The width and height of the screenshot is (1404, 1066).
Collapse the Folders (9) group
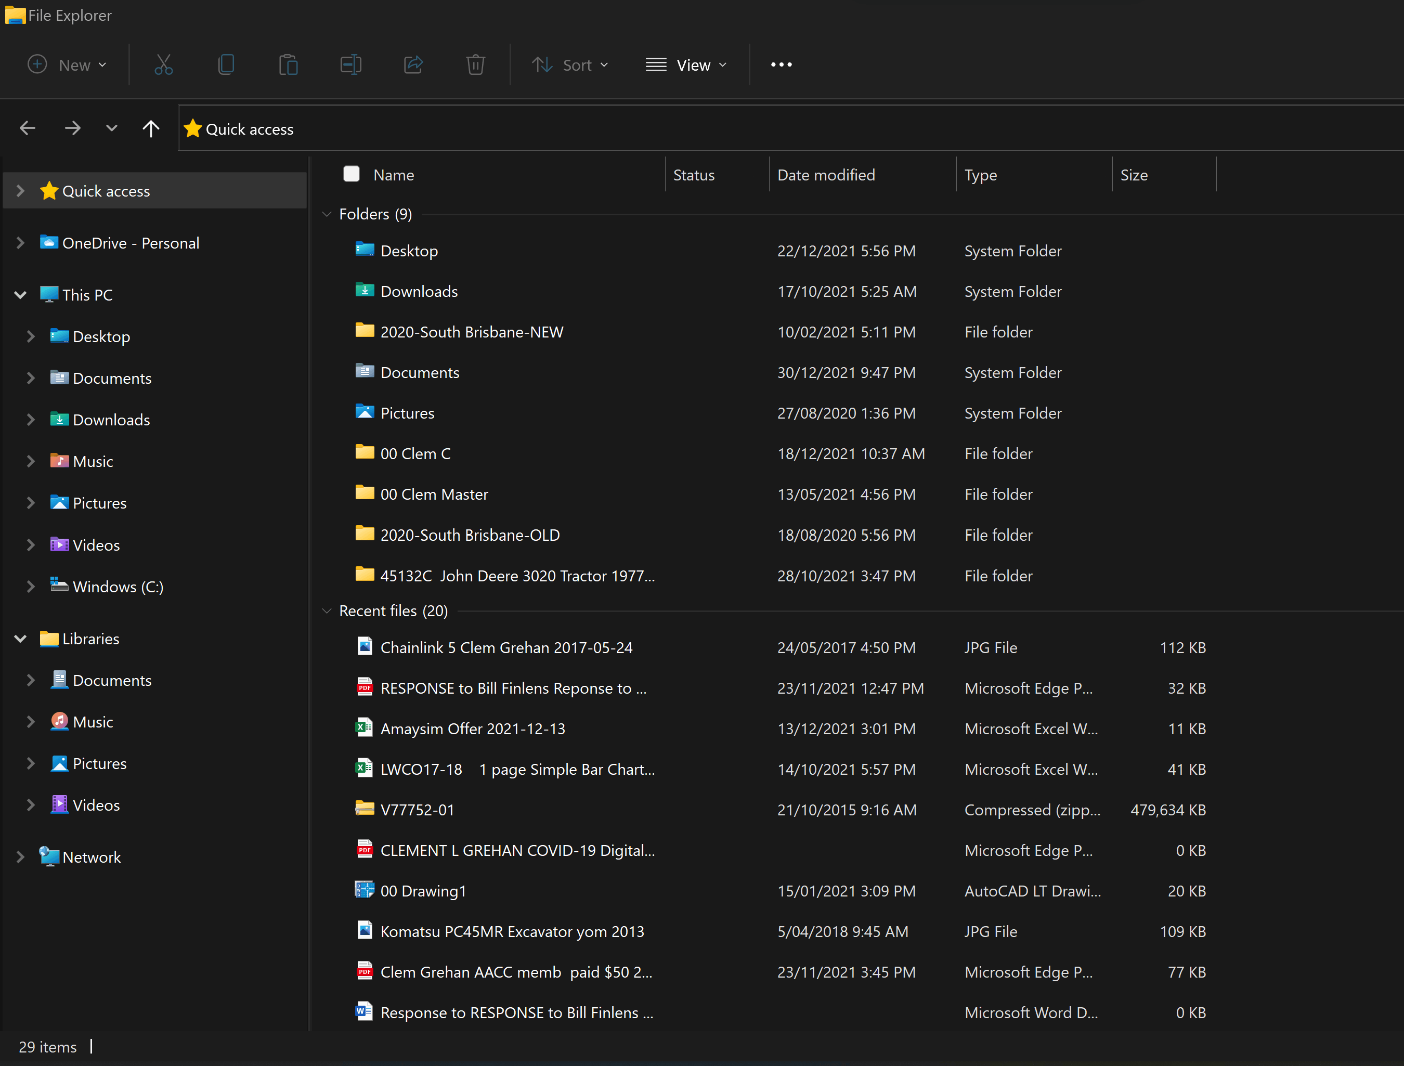tap(327, 214)
